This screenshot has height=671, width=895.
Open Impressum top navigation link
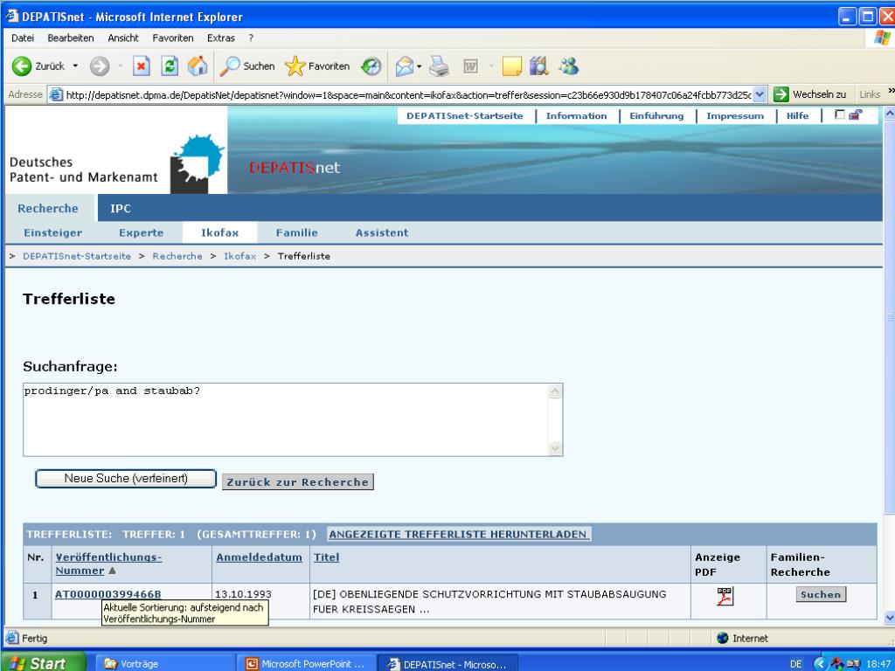coord(735,116)
